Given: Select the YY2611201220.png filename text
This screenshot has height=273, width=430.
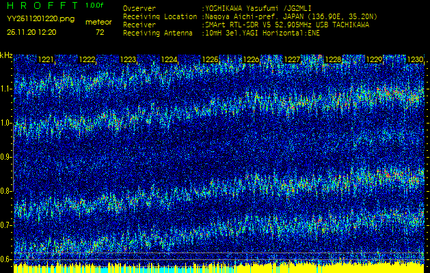Looking at the screenshot, I should click(x=40, y=20).
